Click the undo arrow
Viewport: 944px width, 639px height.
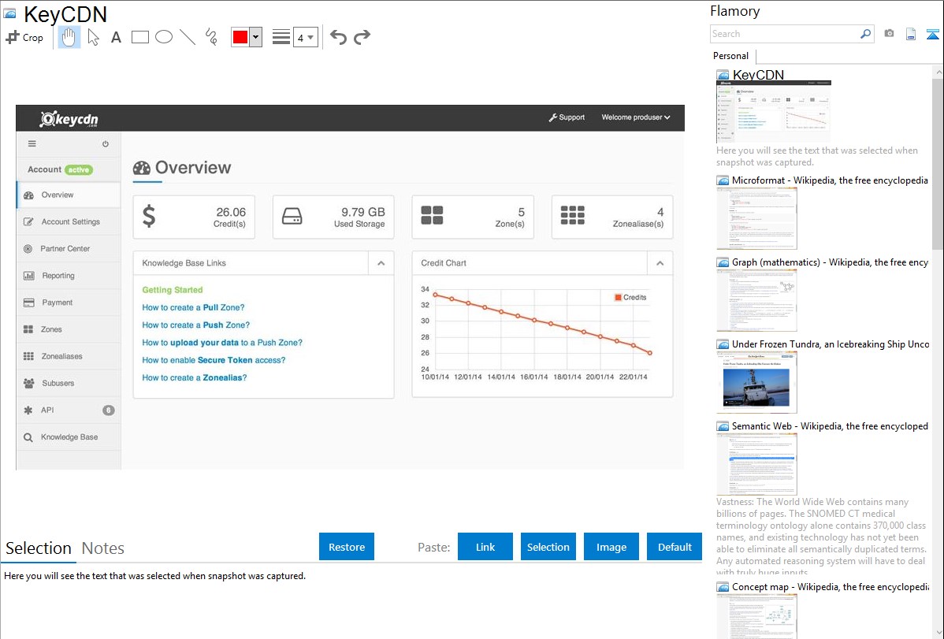click(338, 37)
